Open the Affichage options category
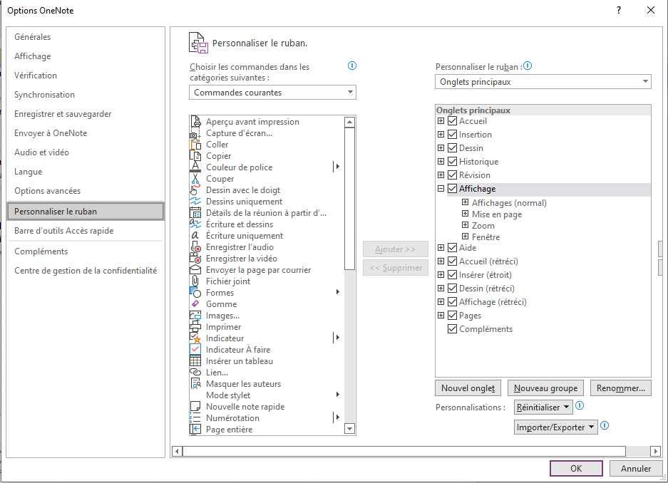The image size is (668, 483). coord(32,56)
